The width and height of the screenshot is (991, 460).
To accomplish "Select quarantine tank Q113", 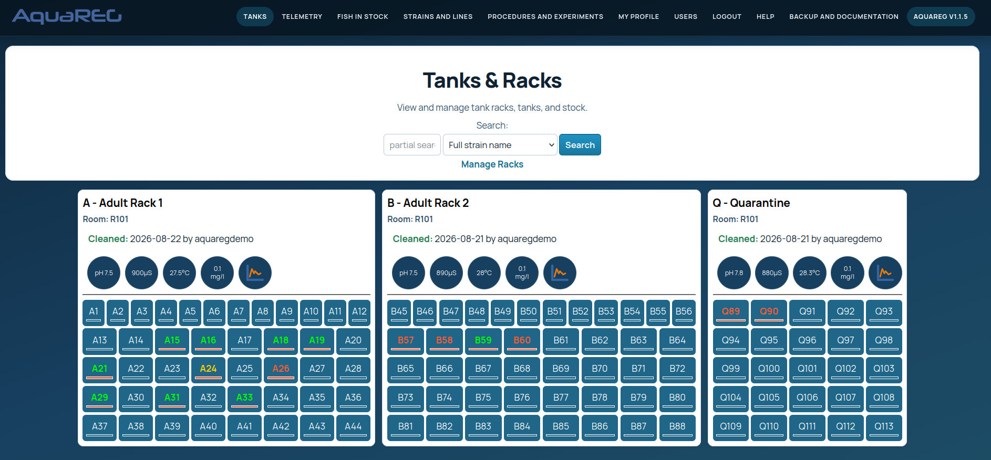I will point(884,427).
